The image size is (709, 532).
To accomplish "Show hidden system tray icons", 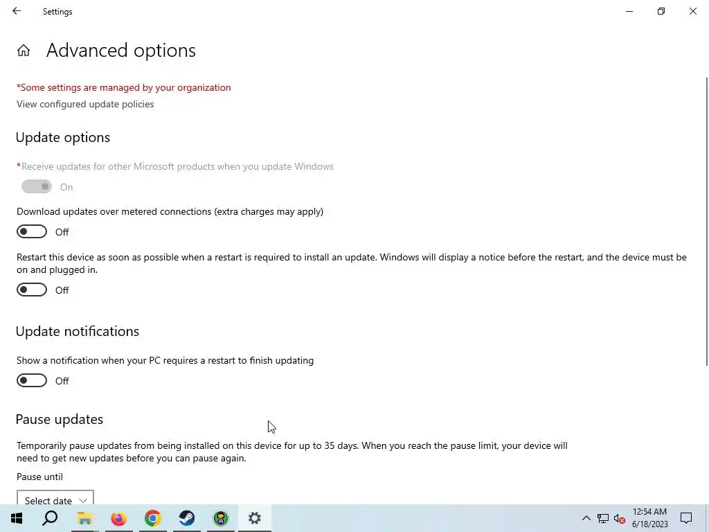I will [x=586, y=518].
